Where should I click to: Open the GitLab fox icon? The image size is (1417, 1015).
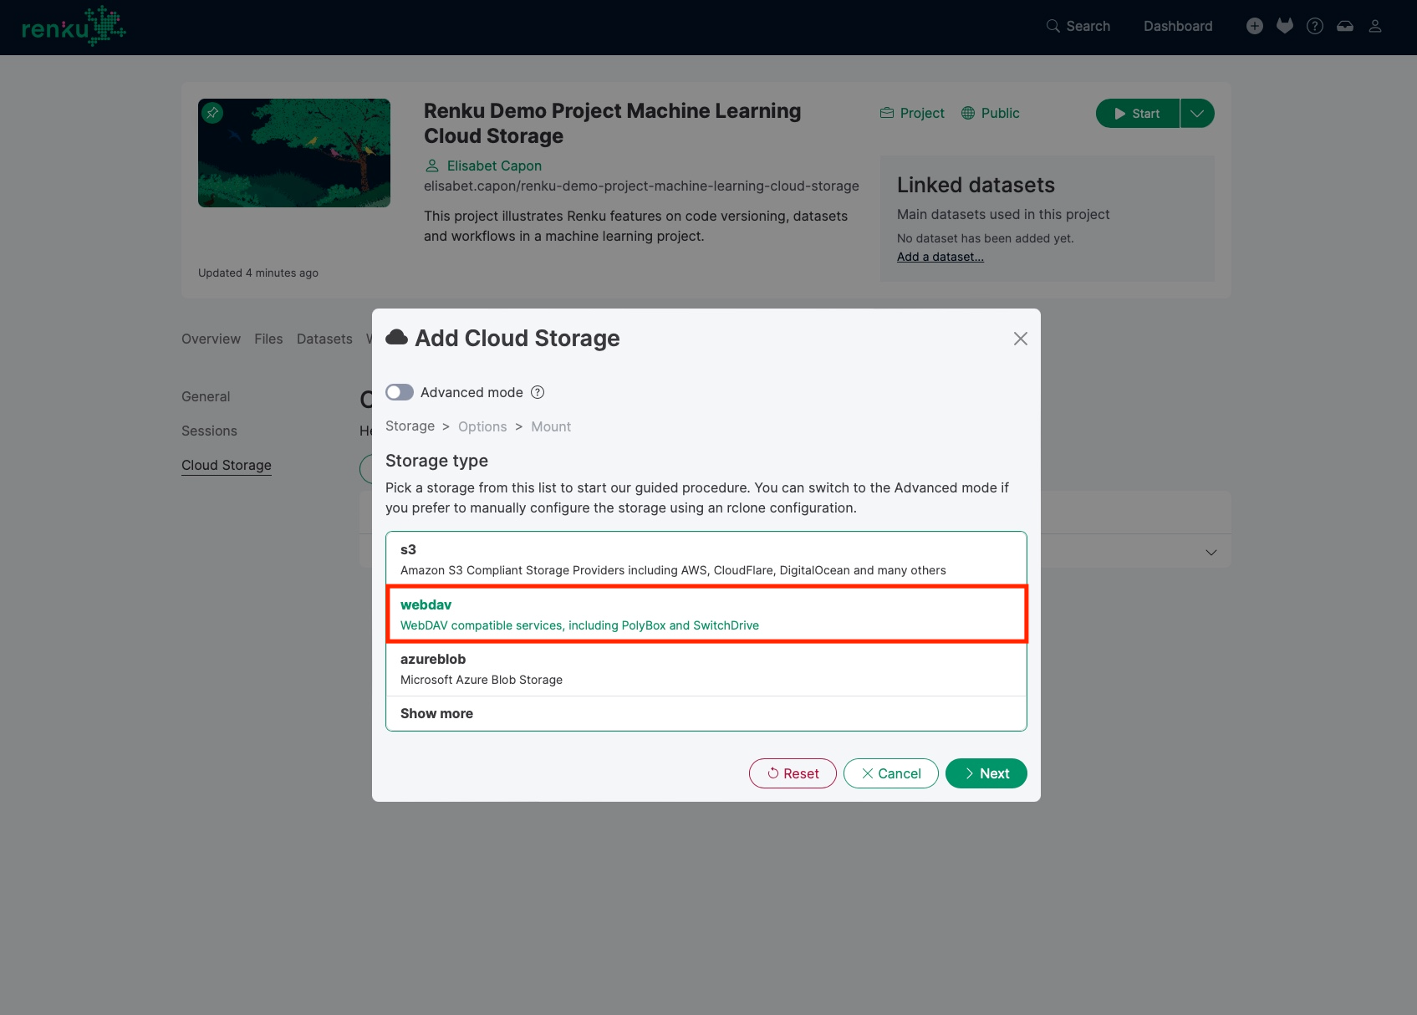pos(1285,26)
